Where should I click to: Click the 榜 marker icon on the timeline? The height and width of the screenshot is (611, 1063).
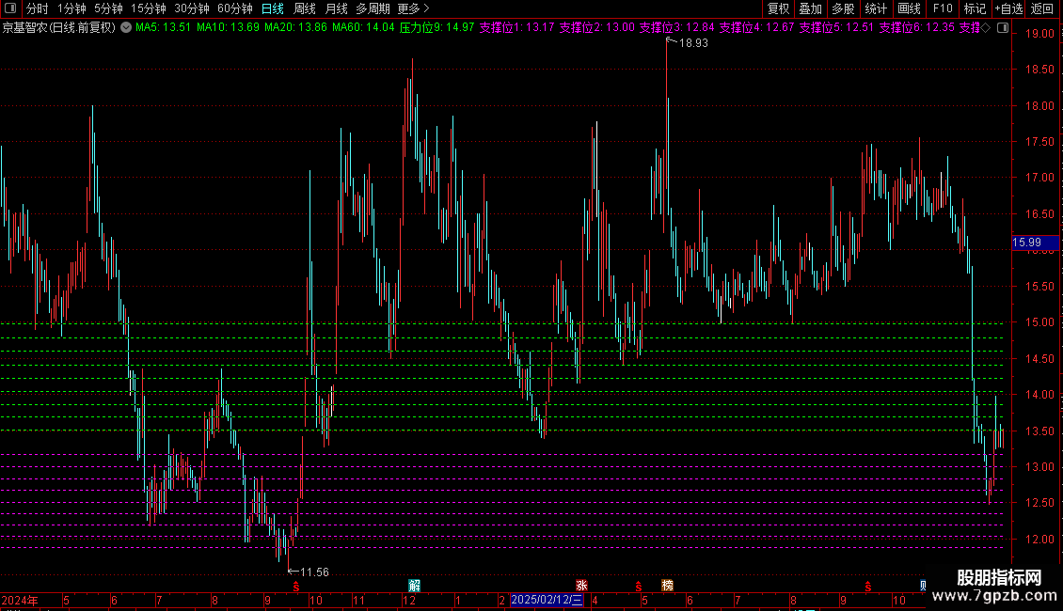point(667,586)
